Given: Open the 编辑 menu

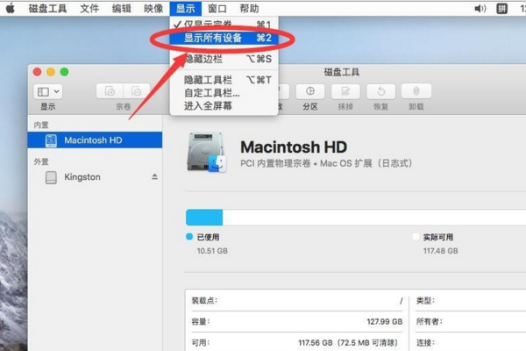Looking at the screenshot, I should coord(121,9).
